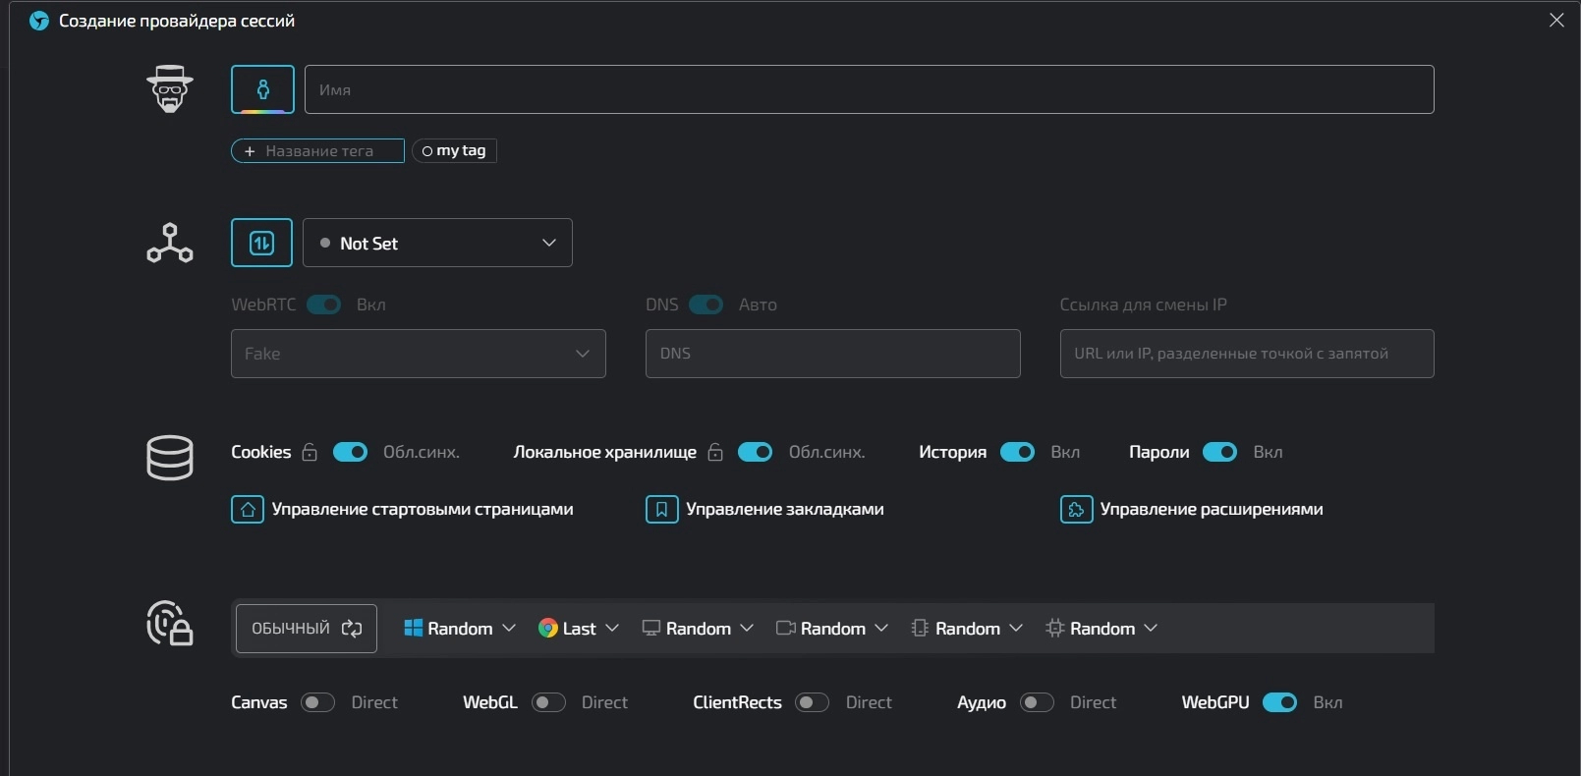This screenshot has height=776, width=1581.
Task: Click the bookmark icon for managing bookmarks
Action: pos(661,509)
